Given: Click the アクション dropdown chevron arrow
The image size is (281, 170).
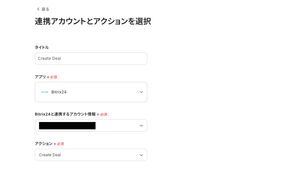Looking at the screenshot, I should click(x=141, y=155).
